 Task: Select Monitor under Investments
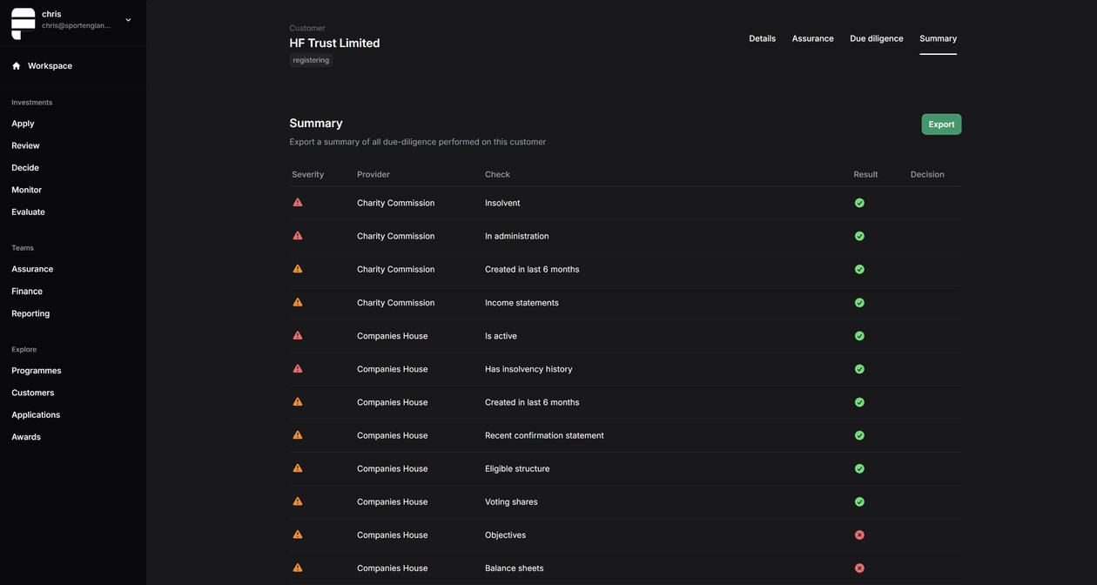click(26, 190)
